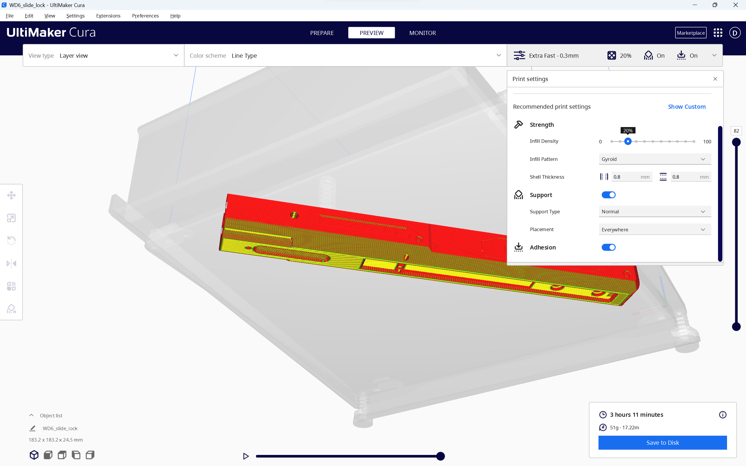Open the Extensions menu
Image resolution: width=746 pixels, height=466 pixels.
pyautogui.click(x=108, y=16)
